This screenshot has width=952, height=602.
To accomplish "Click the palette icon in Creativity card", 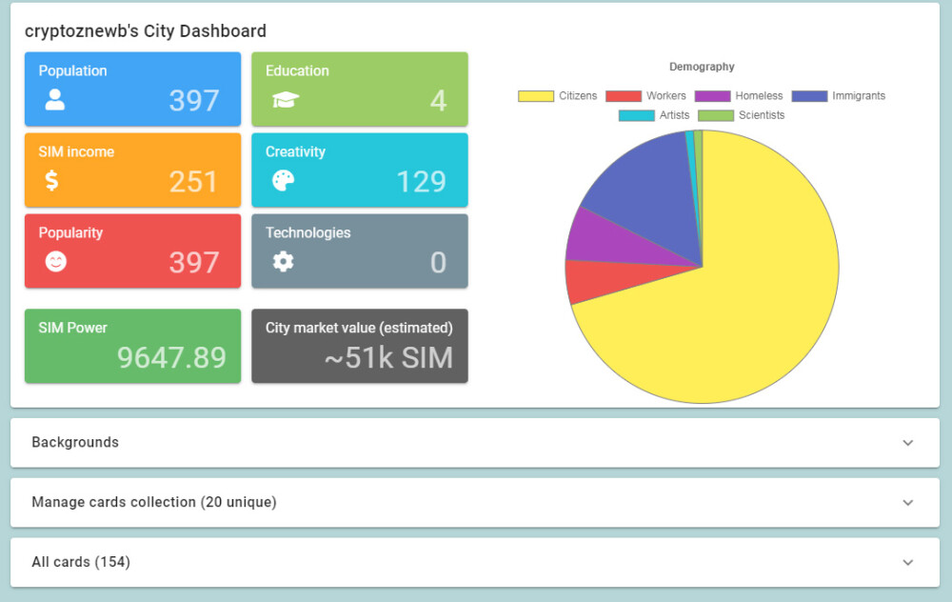I will [x=283, y=181].
